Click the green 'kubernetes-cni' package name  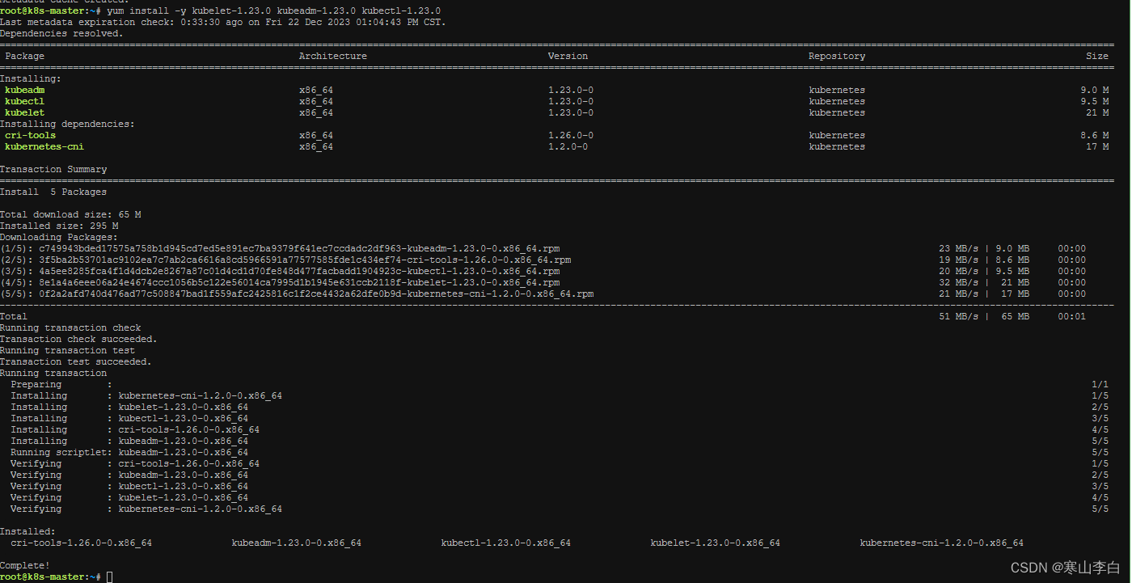(44, 147)
